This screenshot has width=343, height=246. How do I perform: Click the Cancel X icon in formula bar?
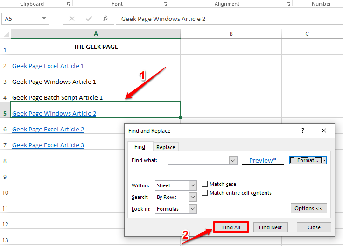(72, 19)
